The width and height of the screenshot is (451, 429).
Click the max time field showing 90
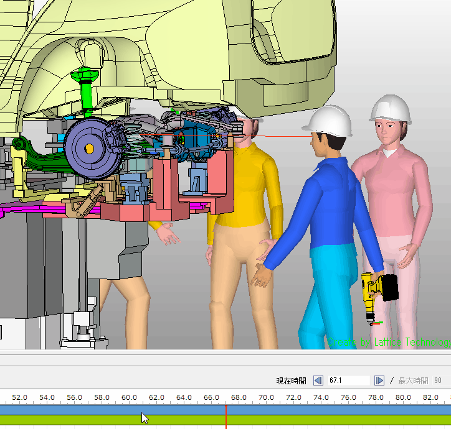tap(439, 381)
